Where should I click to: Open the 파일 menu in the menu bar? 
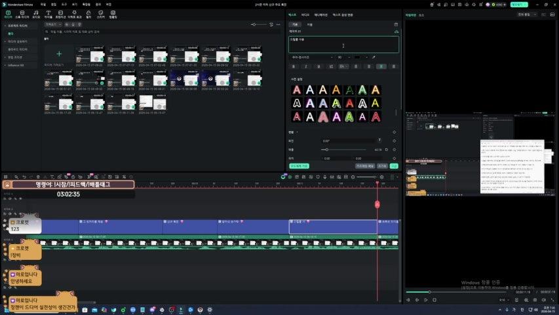pos(43,4)
